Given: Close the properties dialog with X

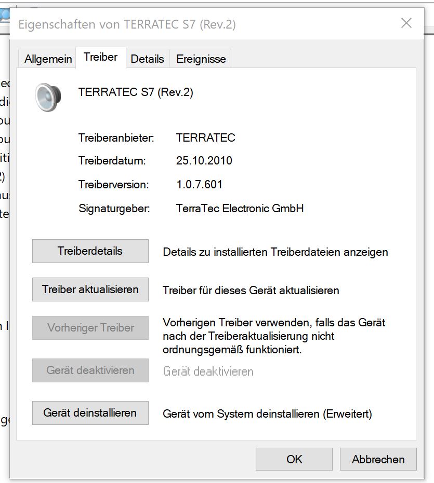Looking at the screenshot, I should [x=406, y=23].
